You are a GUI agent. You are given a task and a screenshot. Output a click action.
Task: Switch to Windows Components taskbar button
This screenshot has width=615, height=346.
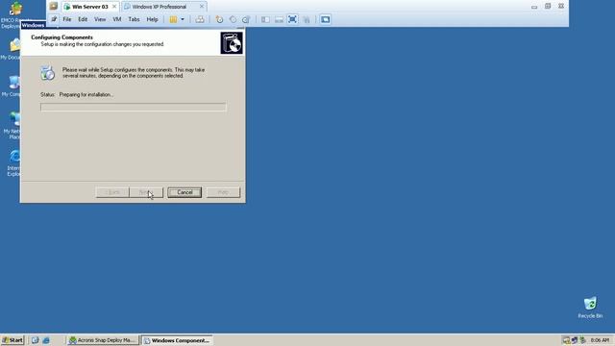177,340
